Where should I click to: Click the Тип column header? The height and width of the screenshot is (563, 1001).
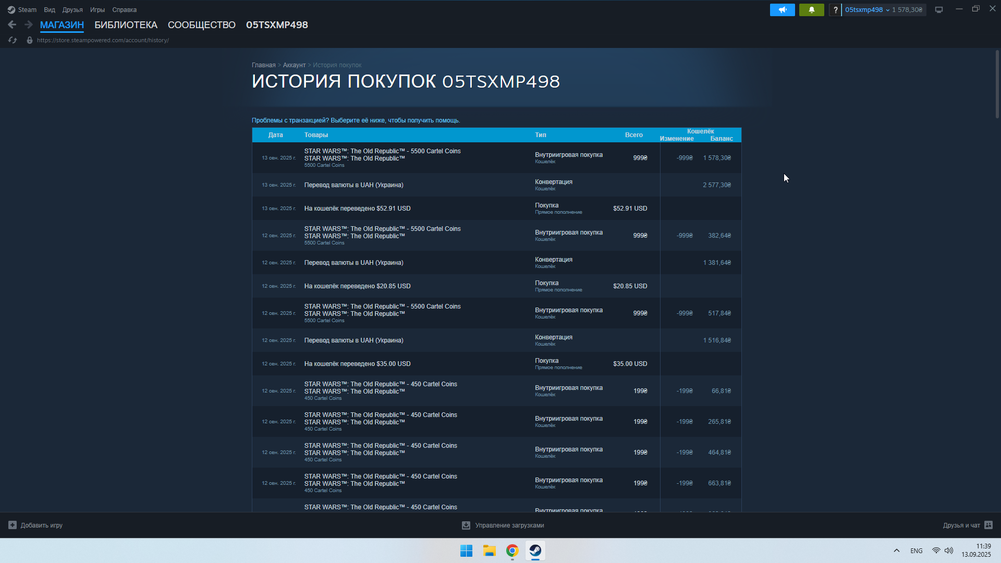[541, 135]
